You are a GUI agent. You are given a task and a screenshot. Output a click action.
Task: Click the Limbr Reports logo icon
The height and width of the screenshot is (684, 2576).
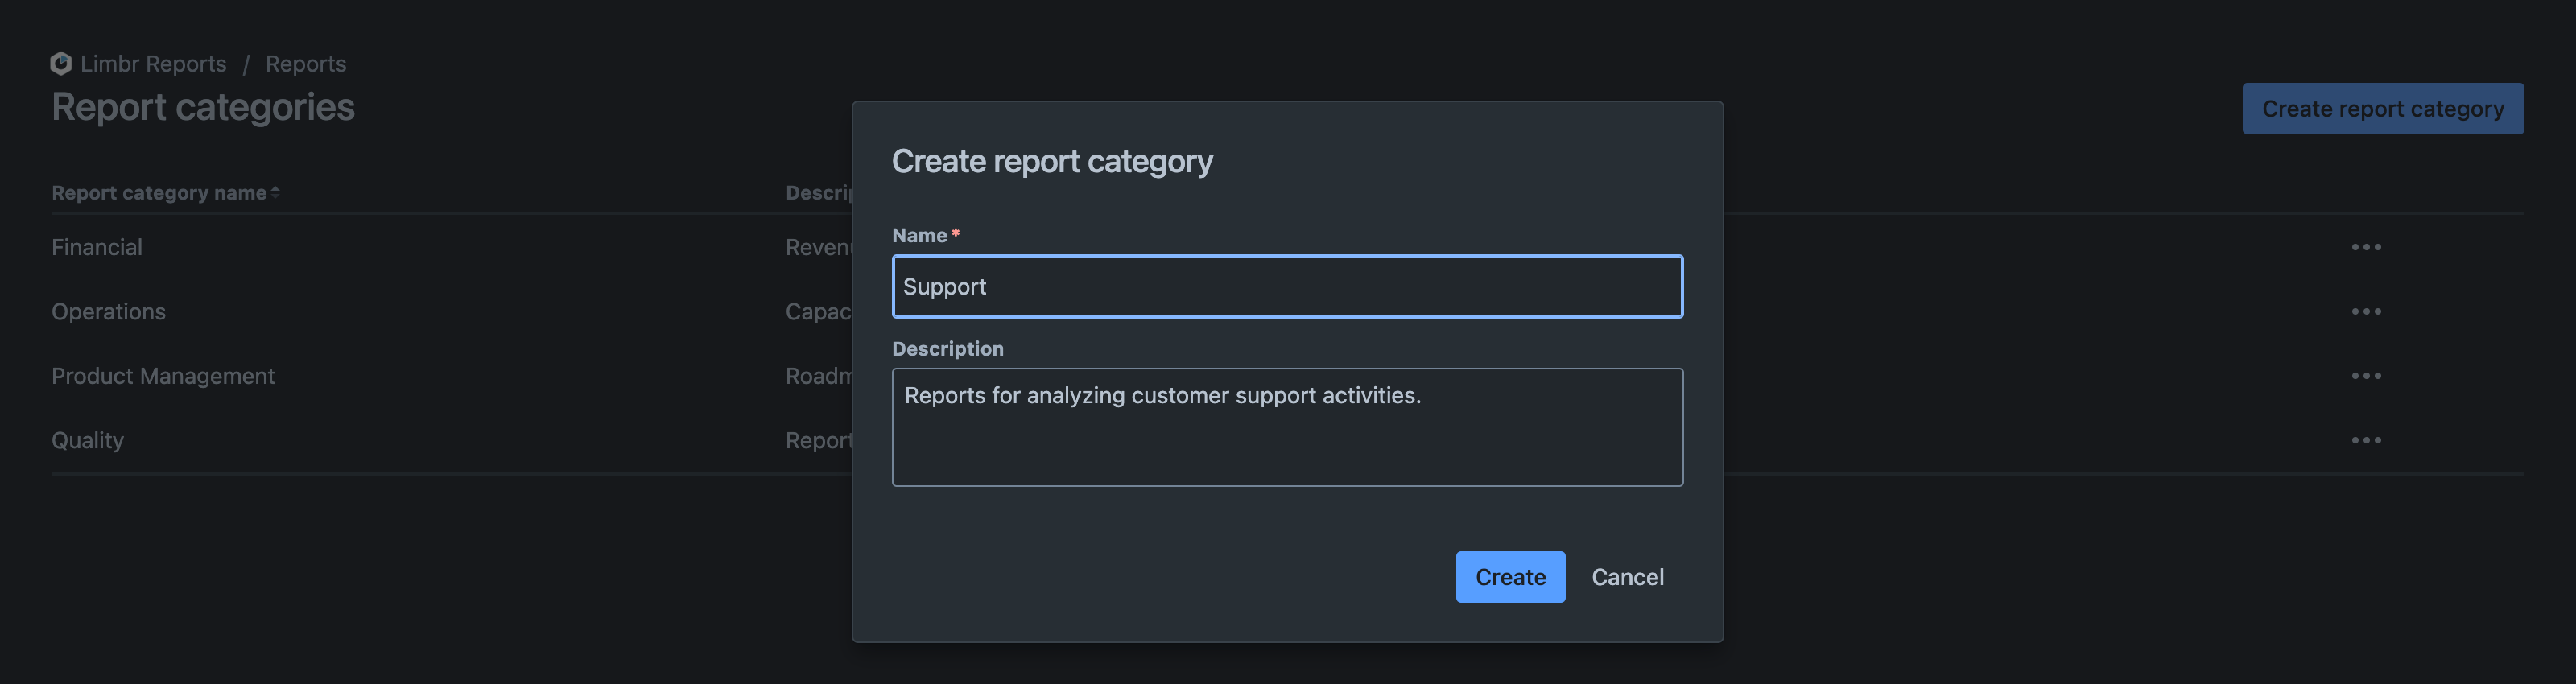[61, 63]
